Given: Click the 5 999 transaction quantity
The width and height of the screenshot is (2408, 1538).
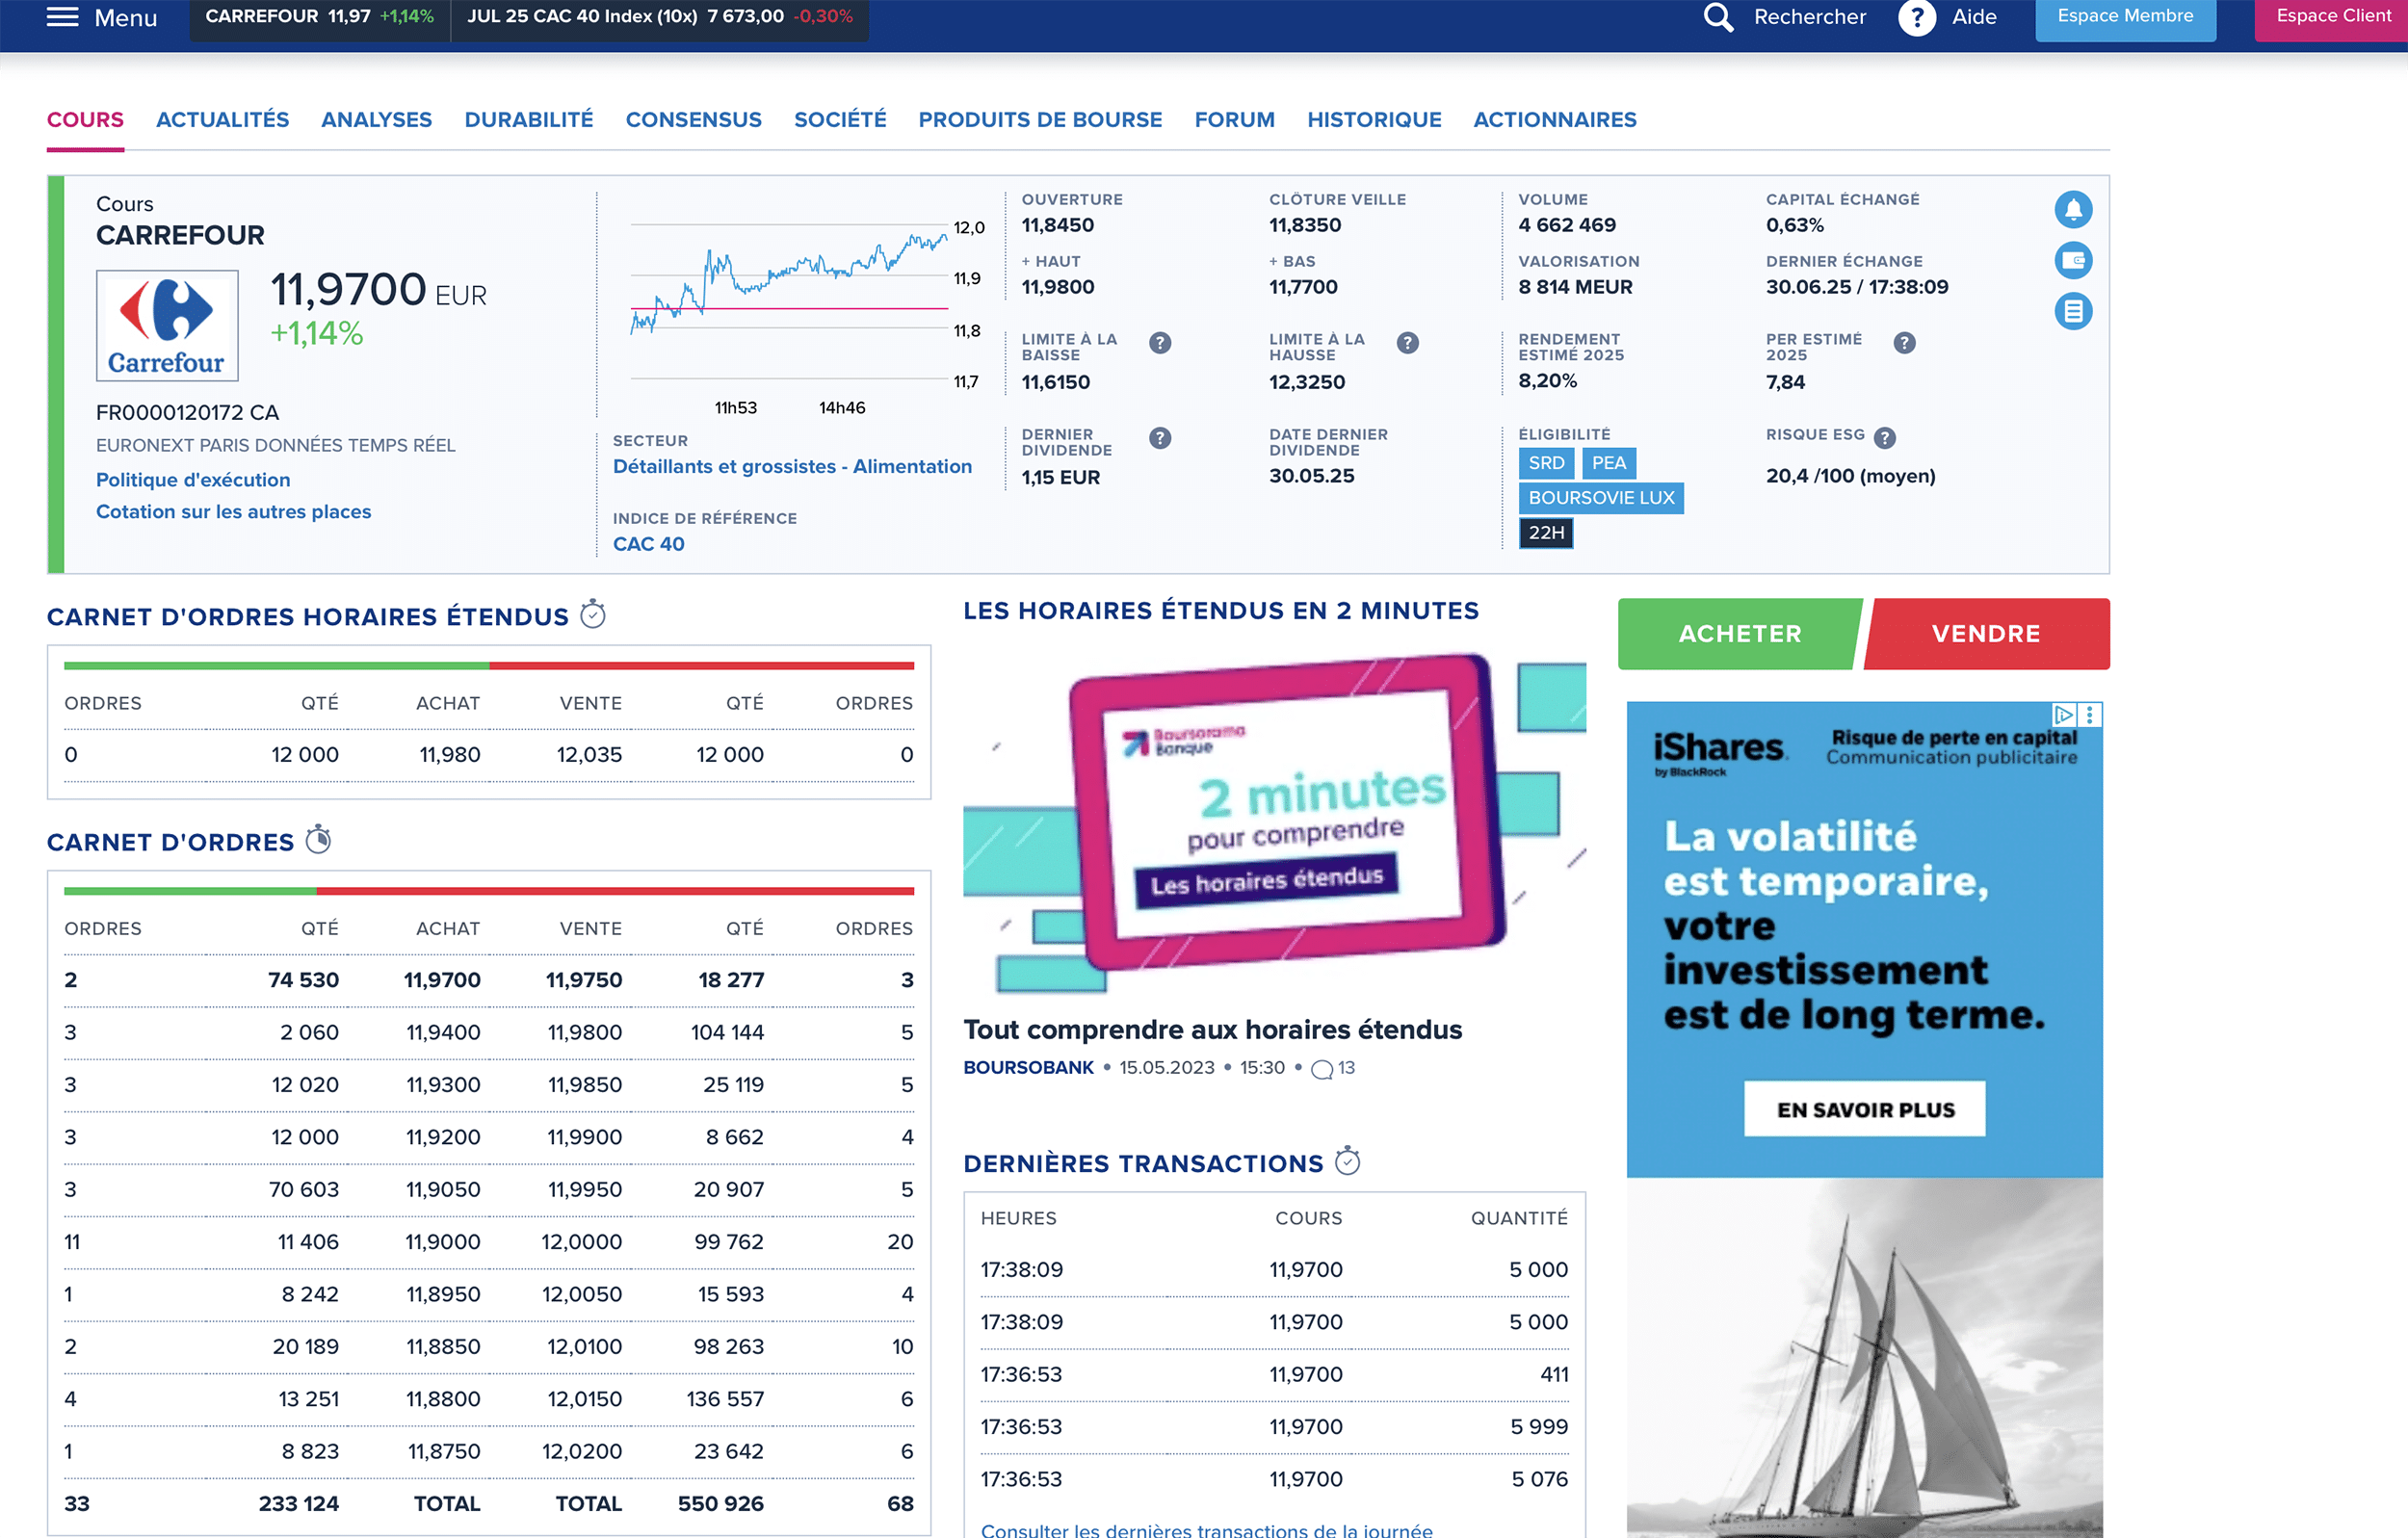Looking at the screenshot, I should click(x=1539, y=1426).
